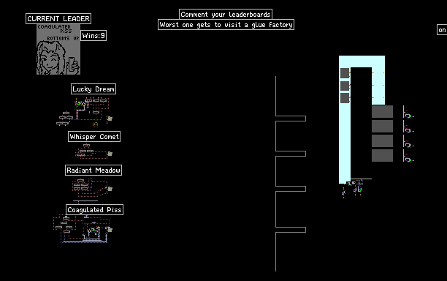
Task: Click the bottom small gray square in the cyan panel
Action: (345, 98)
